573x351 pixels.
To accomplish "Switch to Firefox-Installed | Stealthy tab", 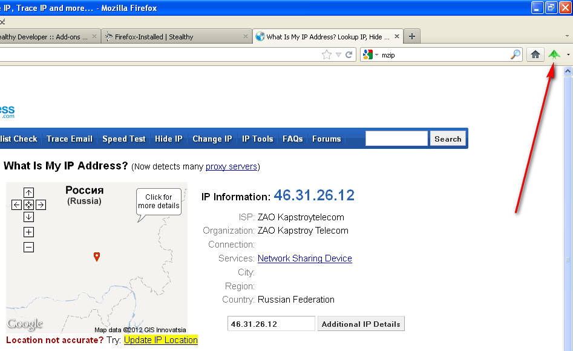I will [177, 36].
